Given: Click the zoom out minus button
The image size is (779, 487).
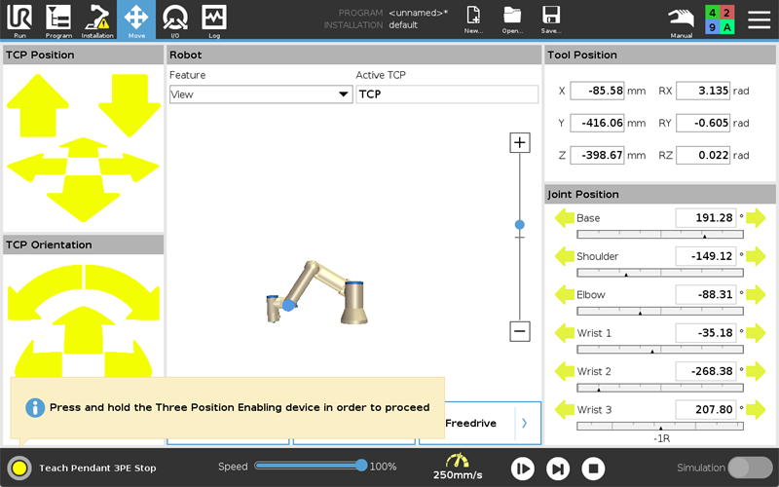Looking at the screenshot, I should pyautogui.click(x=520, y=331).
